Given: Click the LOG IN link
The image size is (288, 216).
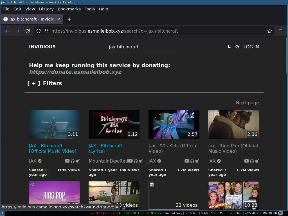Looking at the screenshot, I should (x=251, y=47).
